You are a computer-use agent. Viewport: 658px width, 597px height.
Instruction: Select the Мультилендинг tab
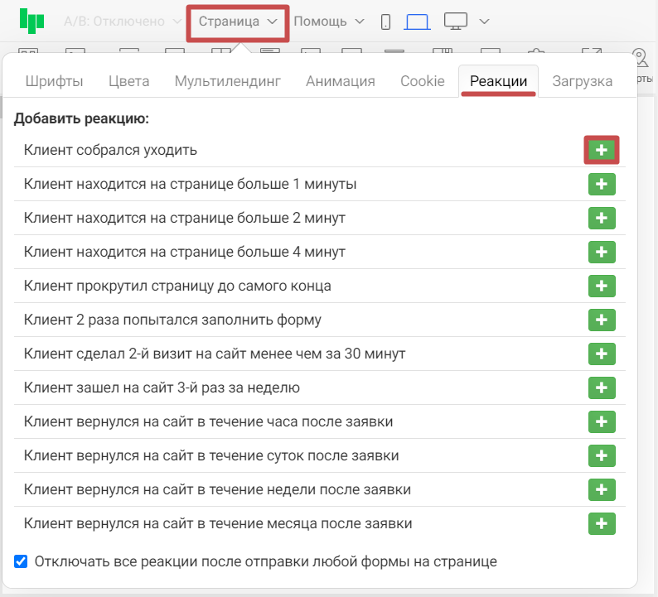coord(227,81)
